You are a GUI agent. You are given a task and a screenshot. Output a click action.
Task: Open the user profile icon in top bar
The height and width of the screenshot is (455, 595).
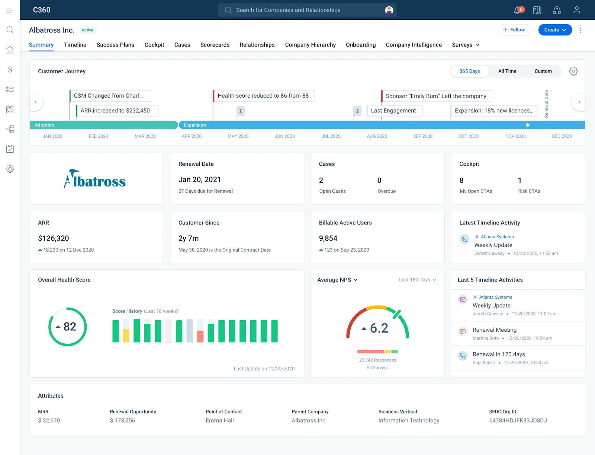pos(577,10)
